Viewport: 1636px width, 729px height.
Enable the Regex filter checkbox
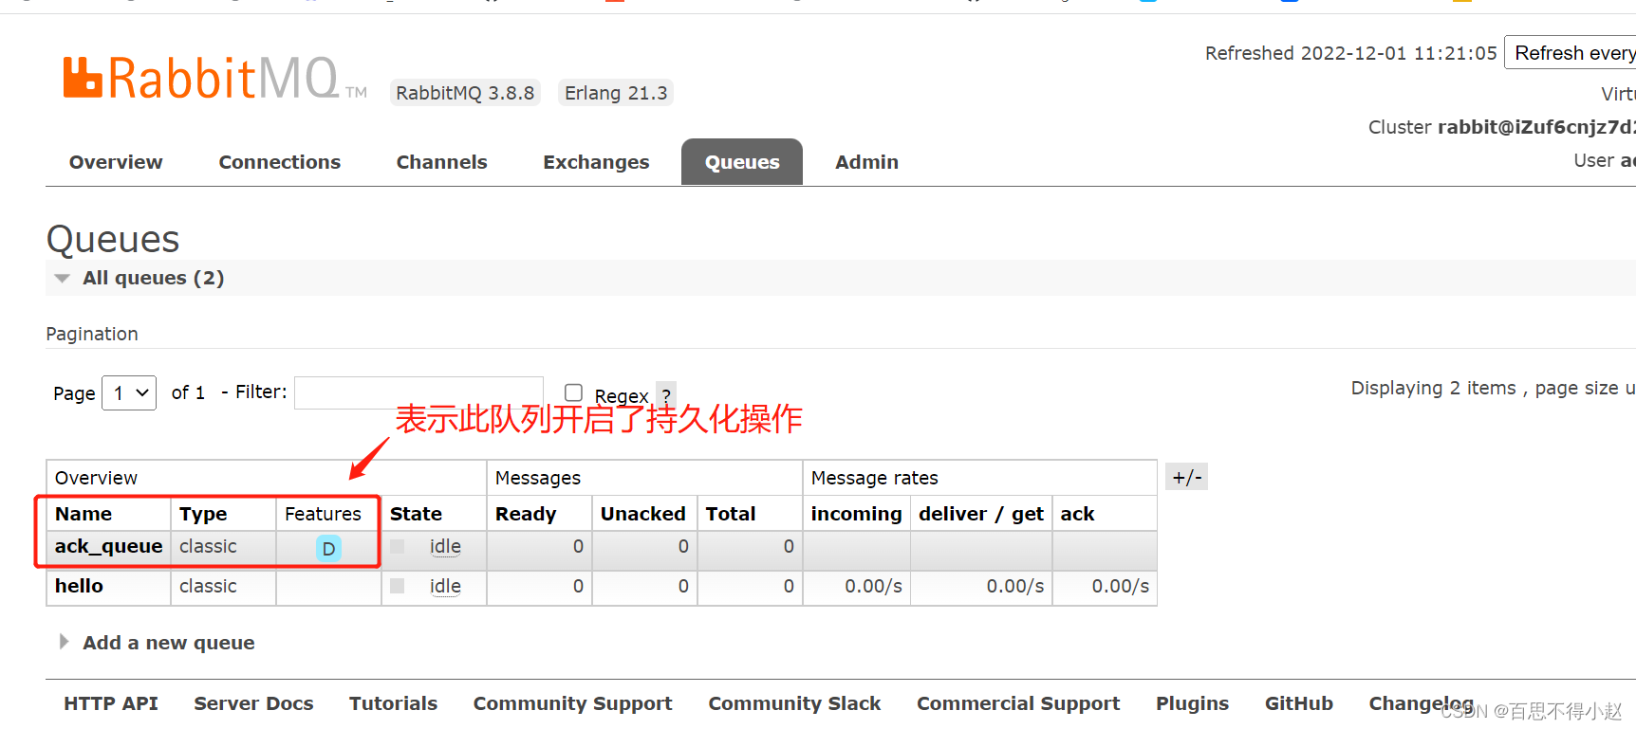tap(573, 392)
